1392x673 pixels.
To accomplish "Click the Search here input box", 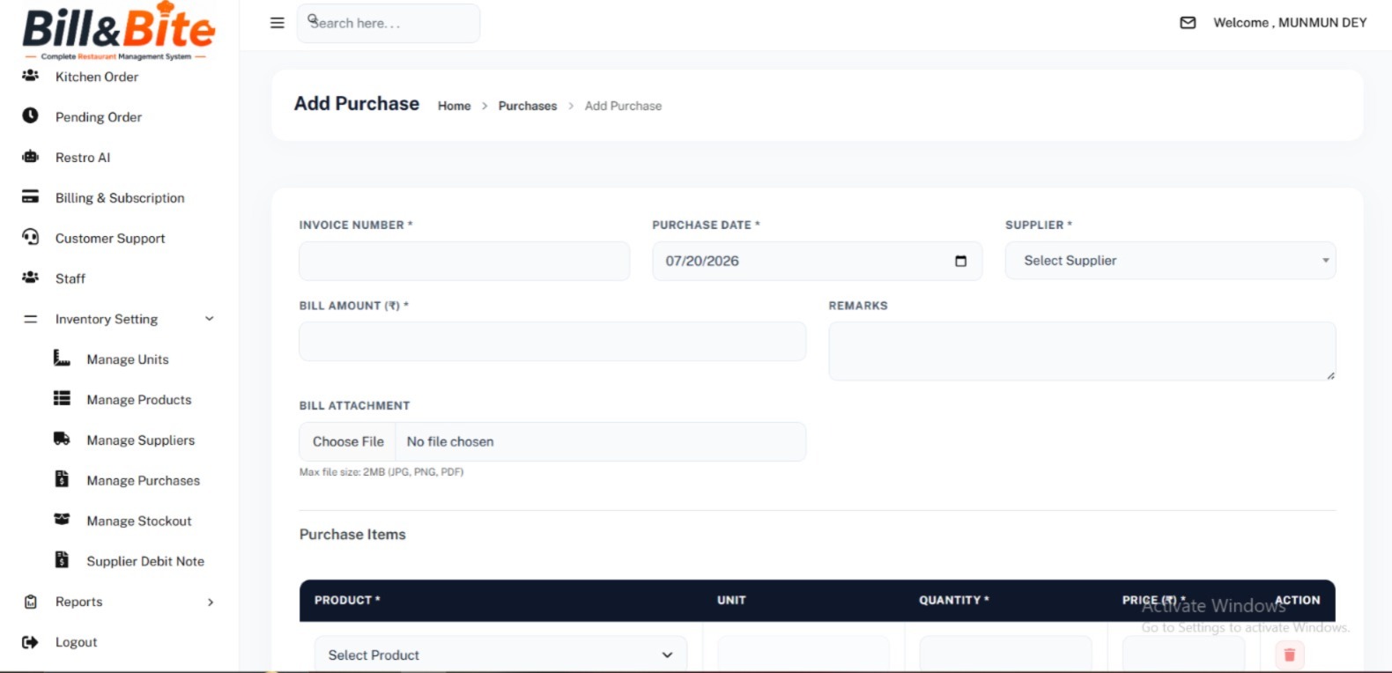I will (x=389, y=23).
